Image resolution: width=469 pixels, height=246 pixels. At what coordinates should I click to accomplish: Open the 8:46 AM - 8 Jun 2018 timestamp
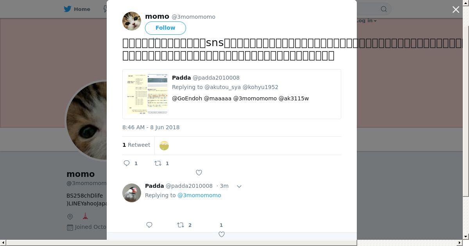tap(151, 127)
